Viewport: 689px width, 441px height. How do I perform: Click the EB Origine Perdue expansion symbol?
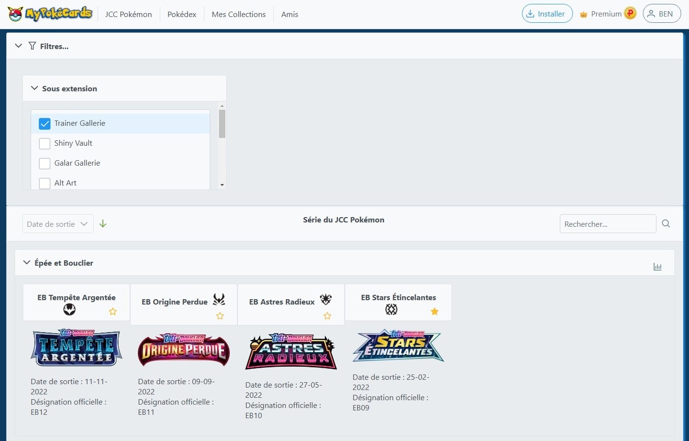tap(219, 299)
